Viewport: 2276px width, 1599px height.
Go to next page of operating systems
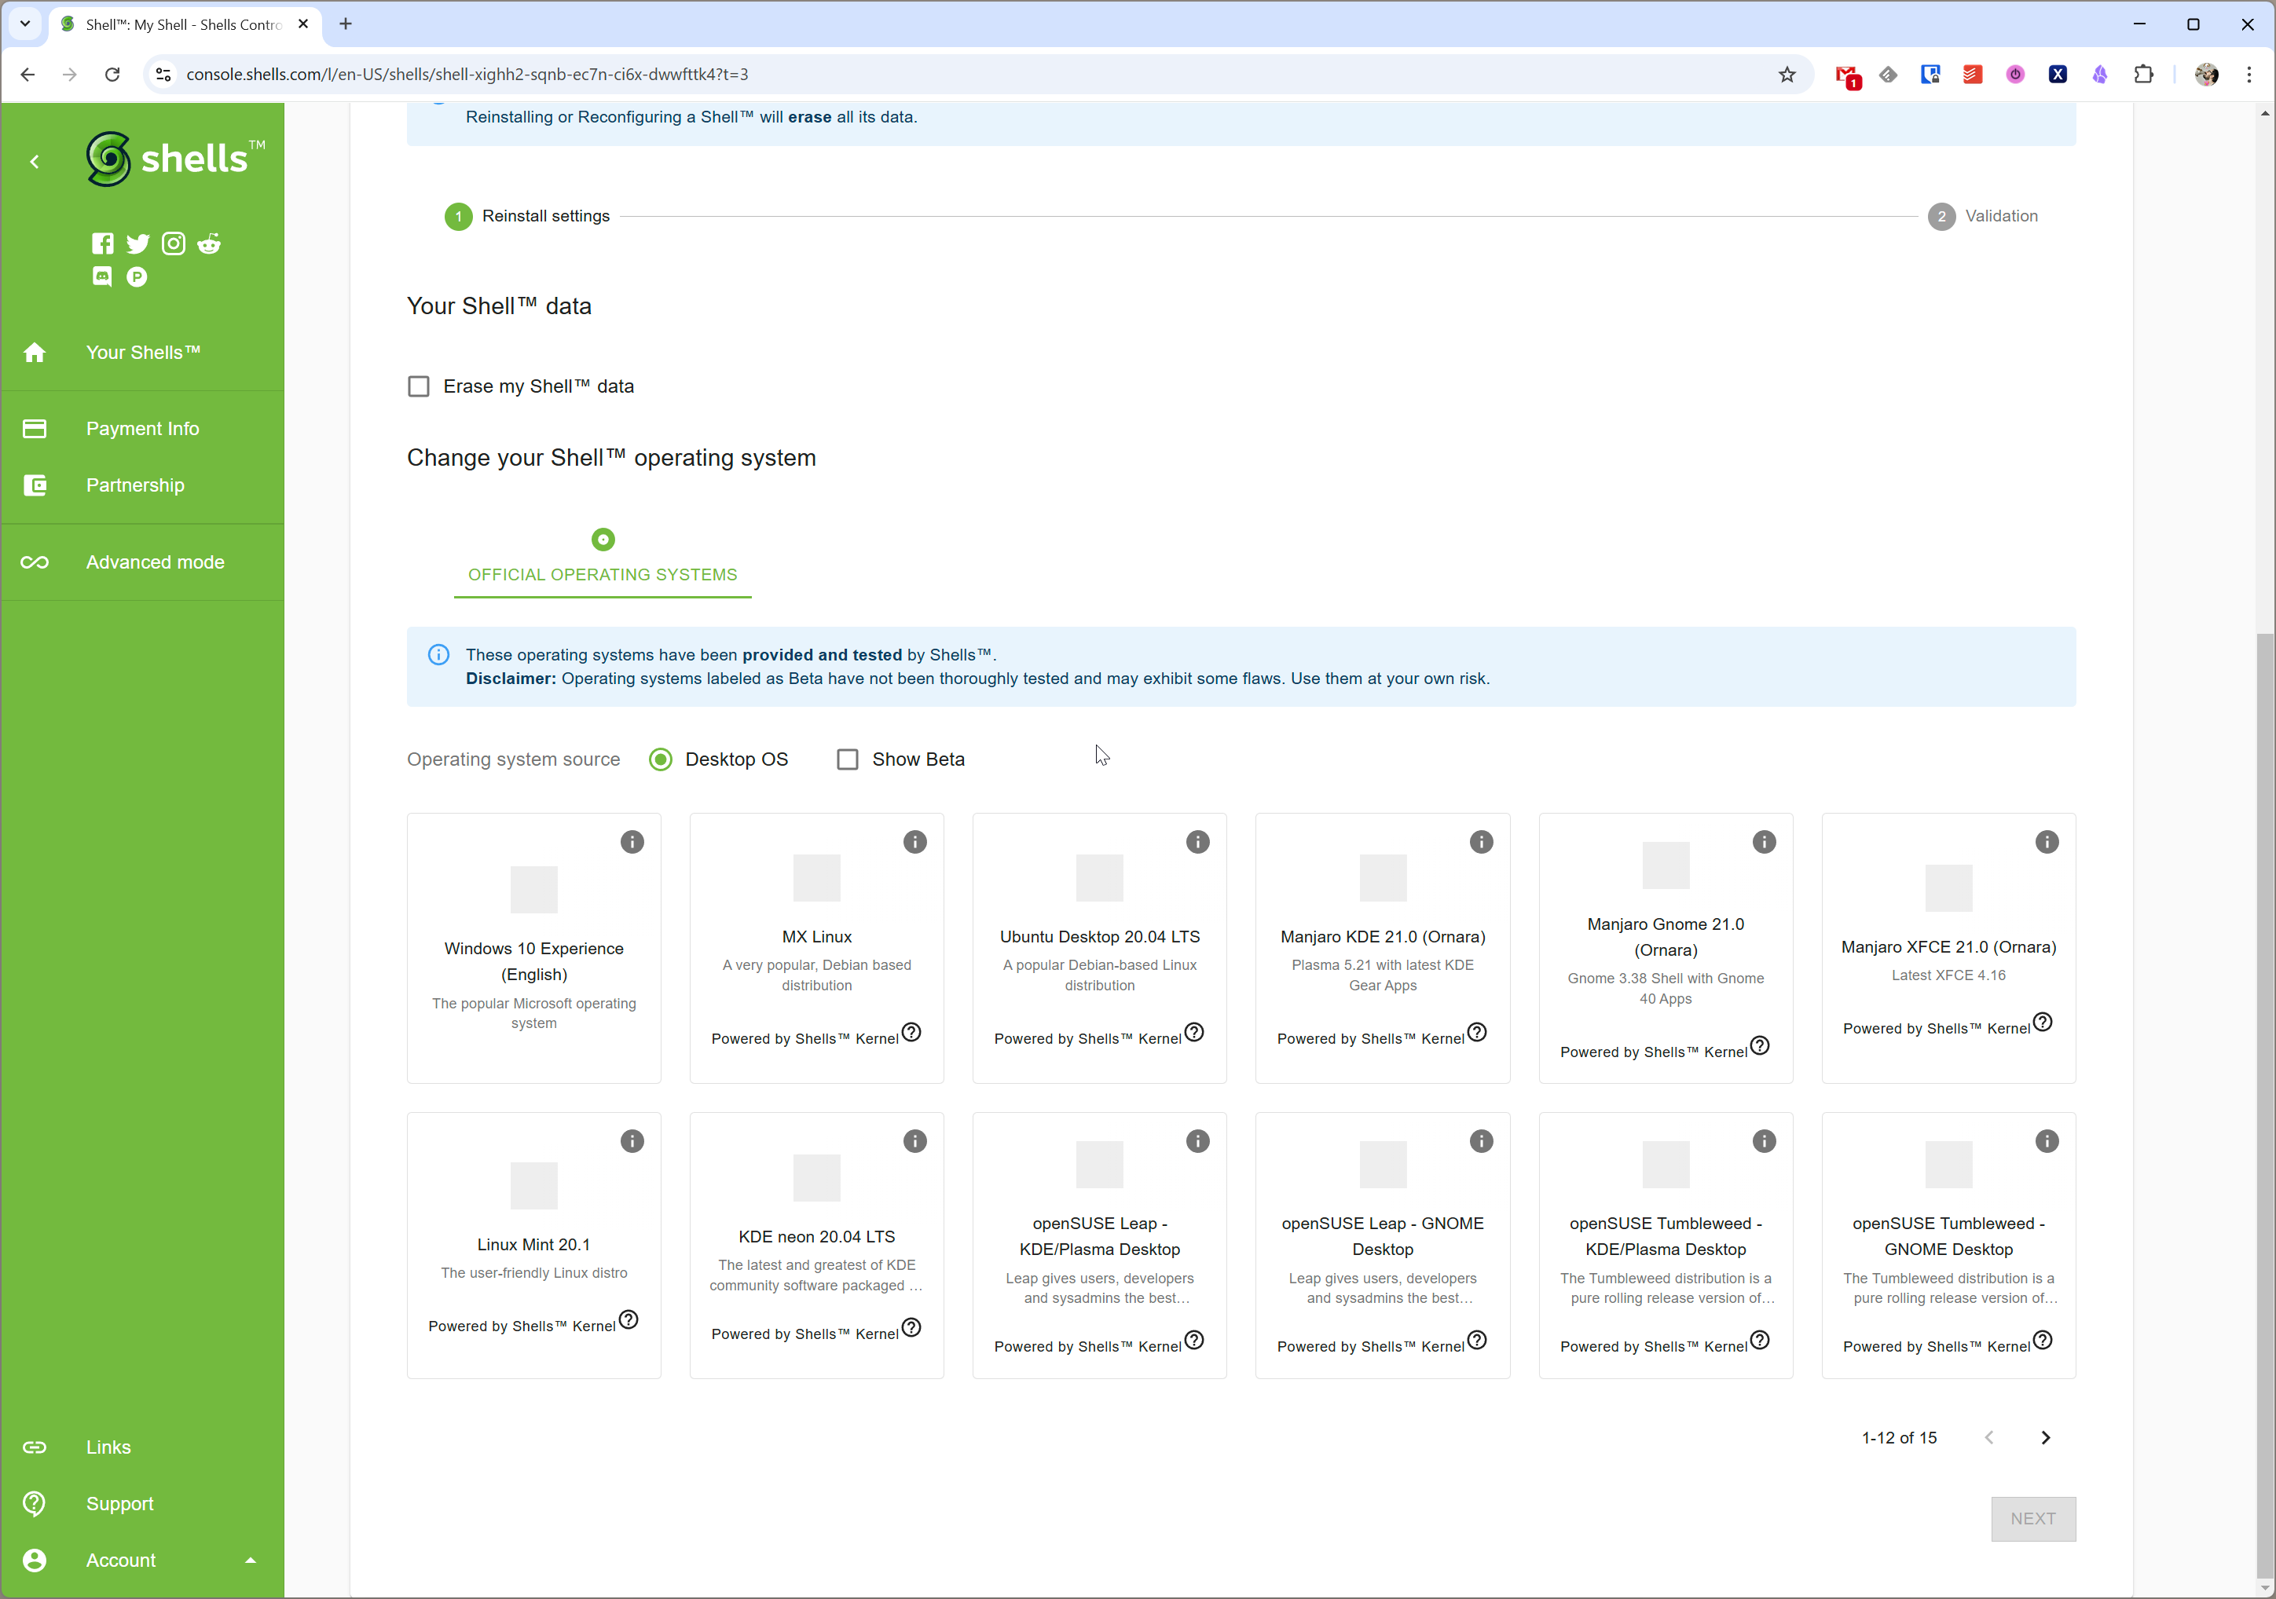pos(2045,1437)
